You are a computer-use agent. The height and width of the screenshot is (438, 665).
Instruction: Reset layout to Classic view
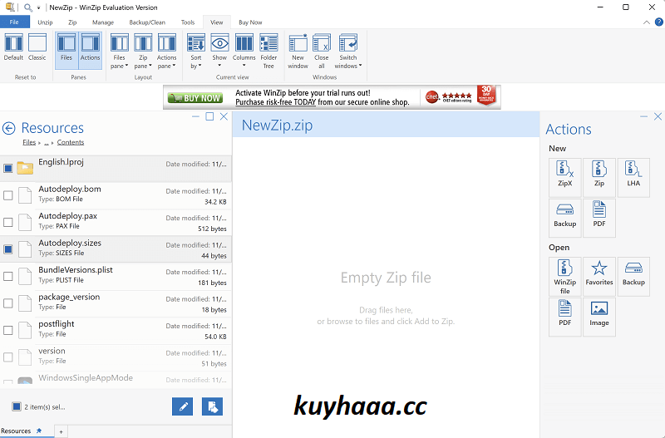[x=37, y=47]
